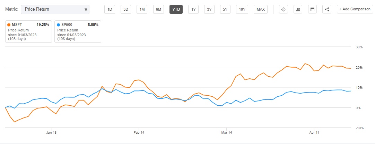Screen dimensions: 375x144
Task: Change chart type via area-chart icon
Action: (298, 9)
